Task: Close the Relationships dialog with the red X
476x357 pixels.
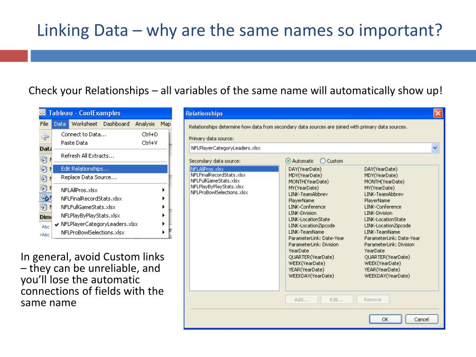Action: click(x=438, y=113)
